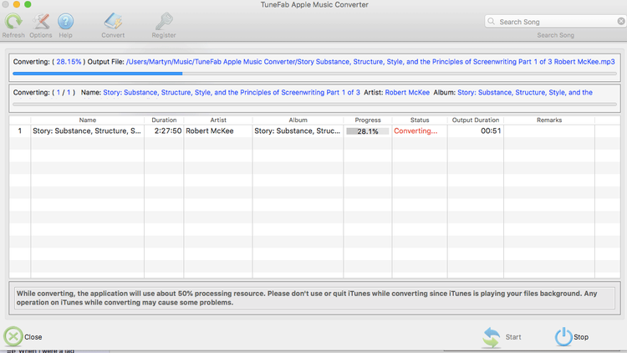627x353 pixels.
Task: Click the TuneFab Apple Music Converter title
Action: pos(314,5)
